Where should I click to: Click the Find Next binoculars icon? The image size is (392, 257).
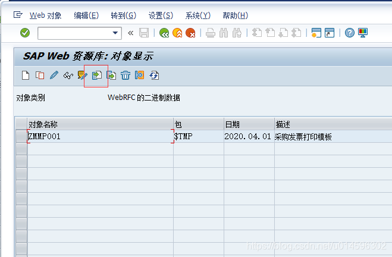(x=237, y=33)
